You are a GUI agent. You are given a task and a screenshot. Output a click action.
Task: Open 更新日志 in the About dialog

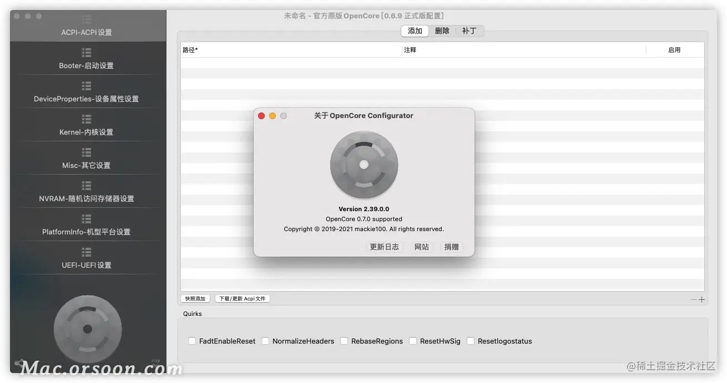385,247
